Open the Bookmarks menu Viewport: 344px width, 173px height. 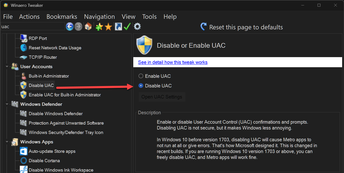click(62, 17)
